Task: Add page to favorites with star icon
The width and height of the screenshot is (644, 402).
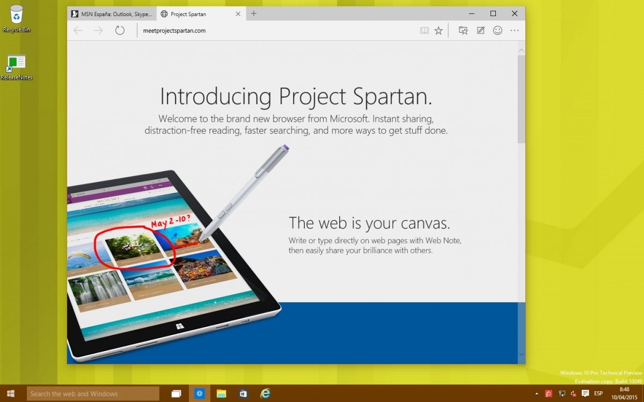Action: [x=438, y=31]
